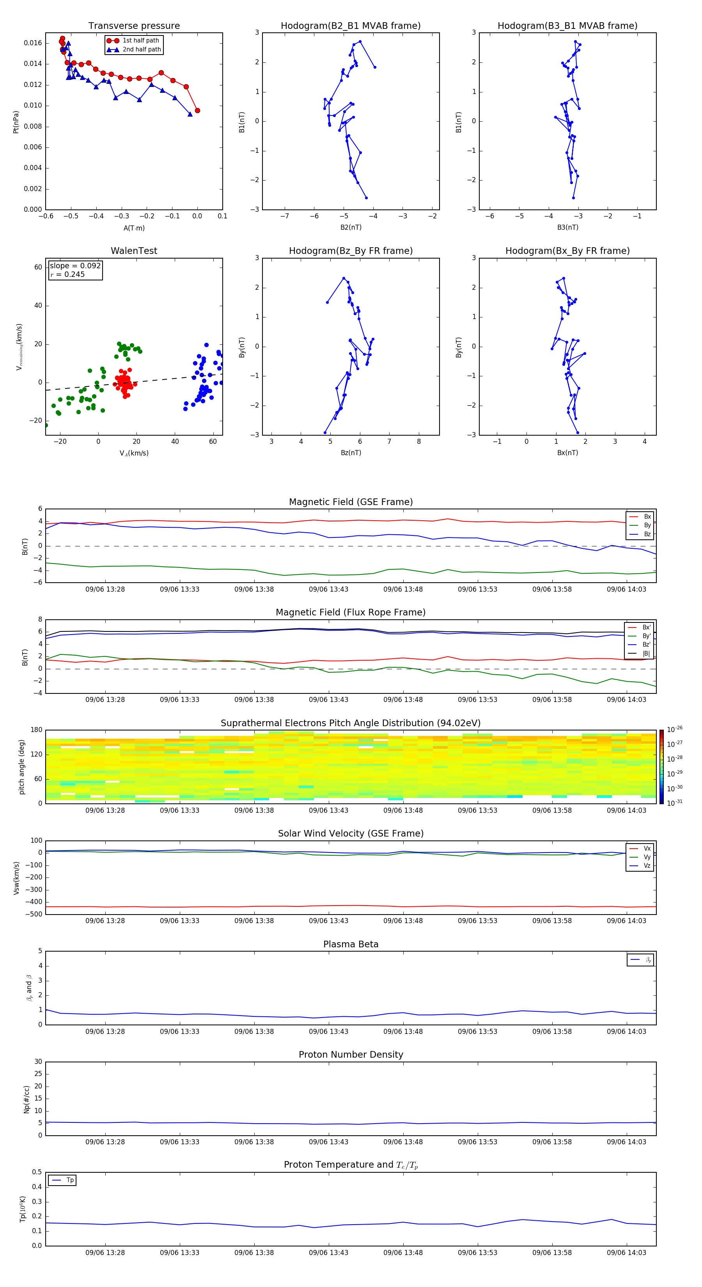Select the "1st half path" legend entry
Viewport: 702px width, 1287px height.
[x=133, y=41]
